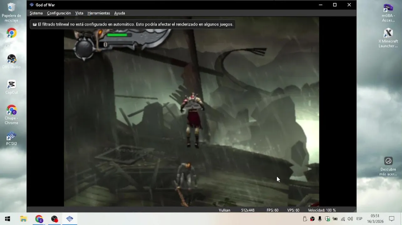Viewport: 402px width, 225px height.
Task: Click the OBS system tray icon
Action: tap(312, 219)
